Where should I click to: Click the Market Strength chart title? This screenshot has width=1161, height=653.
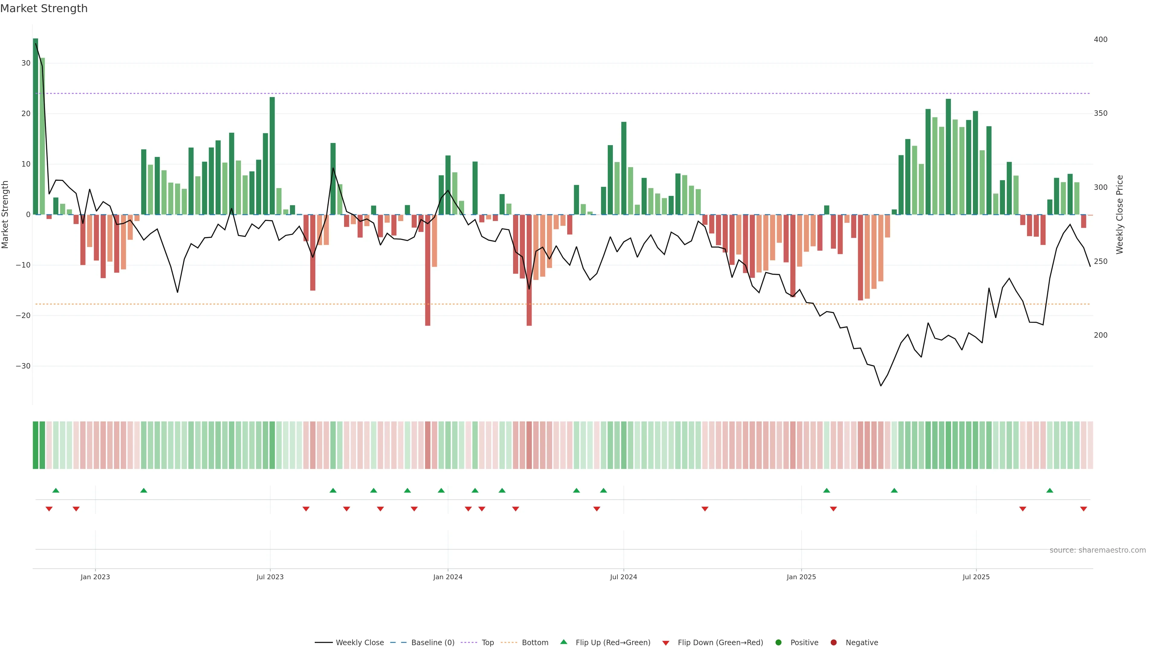pos(44,8)
